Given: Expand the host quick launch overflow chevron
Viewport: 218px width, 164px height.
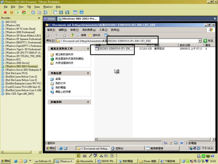Looking at the screenshot, I should pos(30,161).
